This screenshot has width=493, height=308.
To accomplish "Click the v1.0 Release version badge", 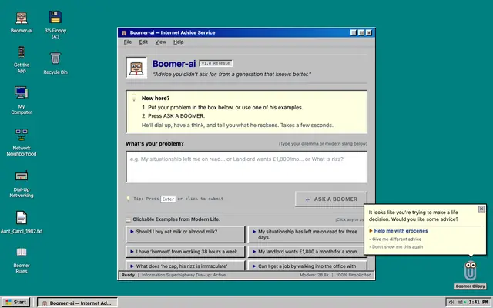I will click(216, 63).
